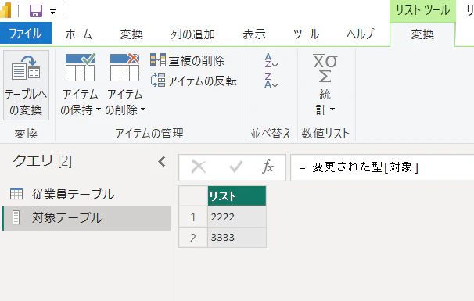Open the ヘルプ tab

tap(360, 34)
